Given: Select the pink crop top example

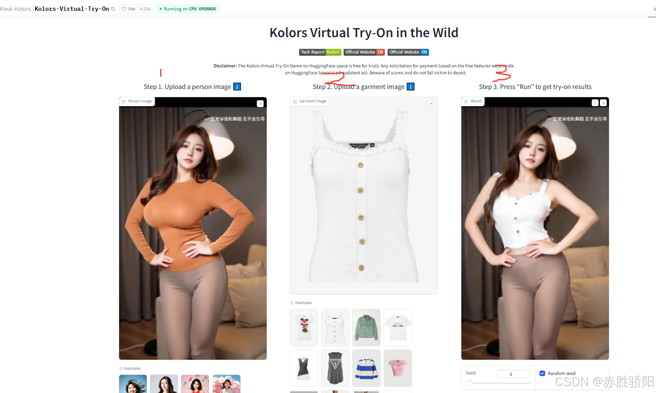Looking at the screenshot, I should tap(398, 368).
